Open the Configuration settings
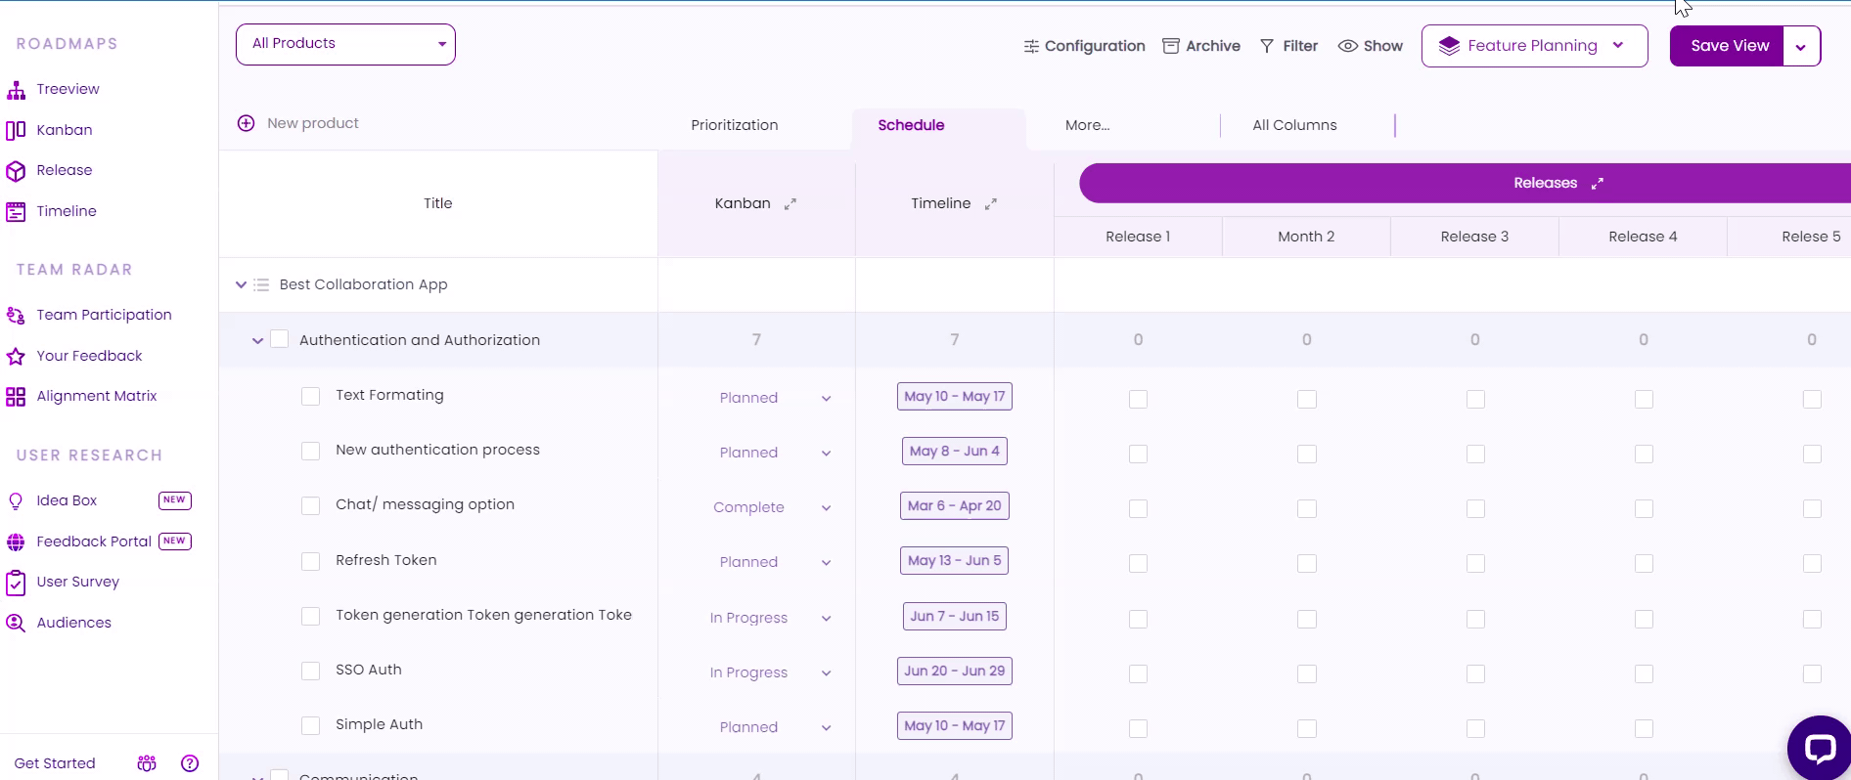 coord(1084,46)
